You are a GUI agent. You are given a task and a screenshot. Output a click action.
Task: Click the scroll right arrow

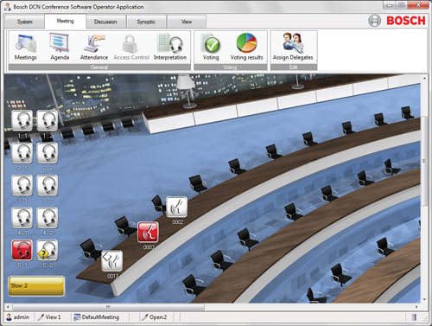coord(416,307)
